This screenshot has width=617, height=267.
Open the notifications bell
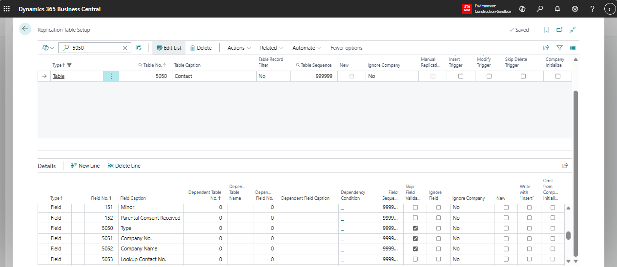coord(557,9)
